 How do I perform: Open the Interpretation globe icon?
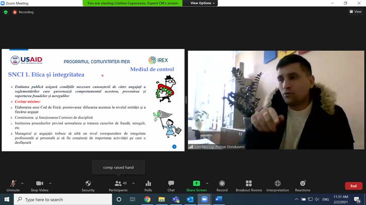pos(278,184)
